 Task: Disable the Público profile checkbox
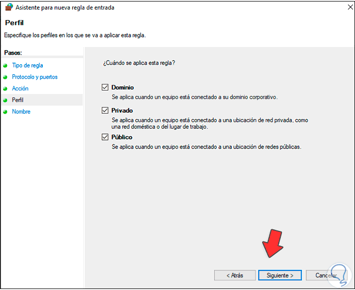coord(105,137)
